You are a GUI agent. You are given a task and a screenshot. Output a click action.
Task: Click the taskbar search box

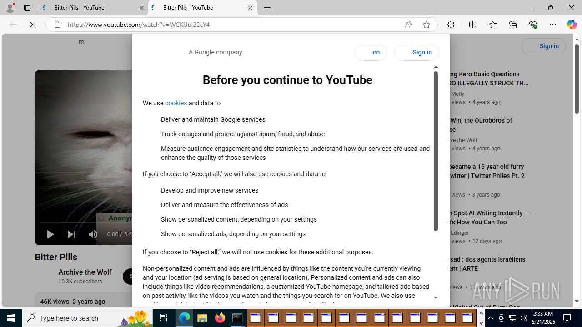pos(88,318)
